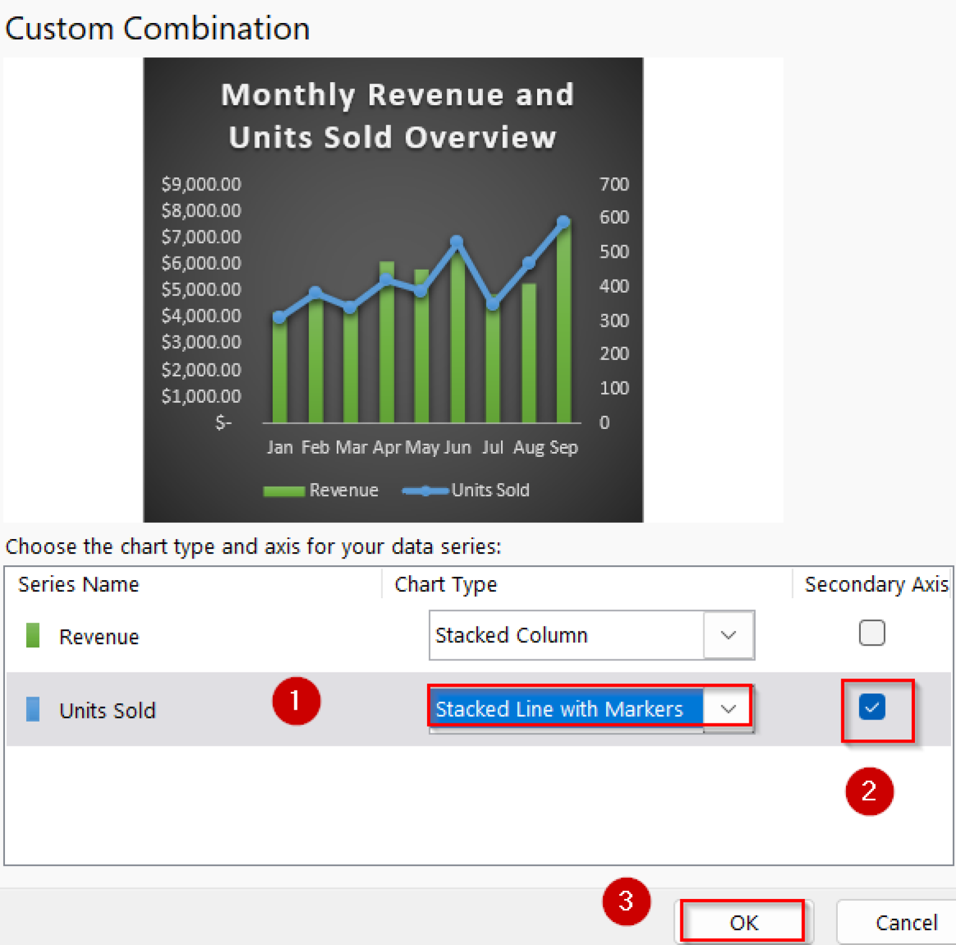Click the red step badge 2
This screenshot has width=956, height=945.
click(x=869, y=791)
